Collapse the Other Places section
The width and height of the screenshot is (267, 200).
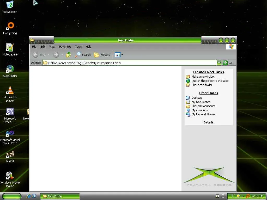(x=208, y=93)
